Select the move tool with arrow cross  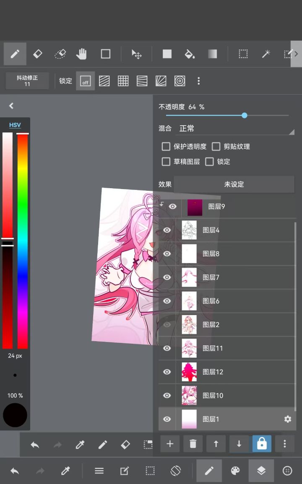(136, 54)
